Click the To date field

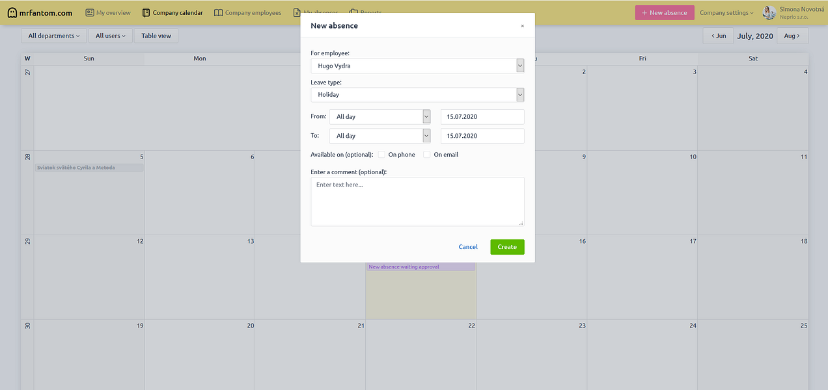click(x=482, y=136)
